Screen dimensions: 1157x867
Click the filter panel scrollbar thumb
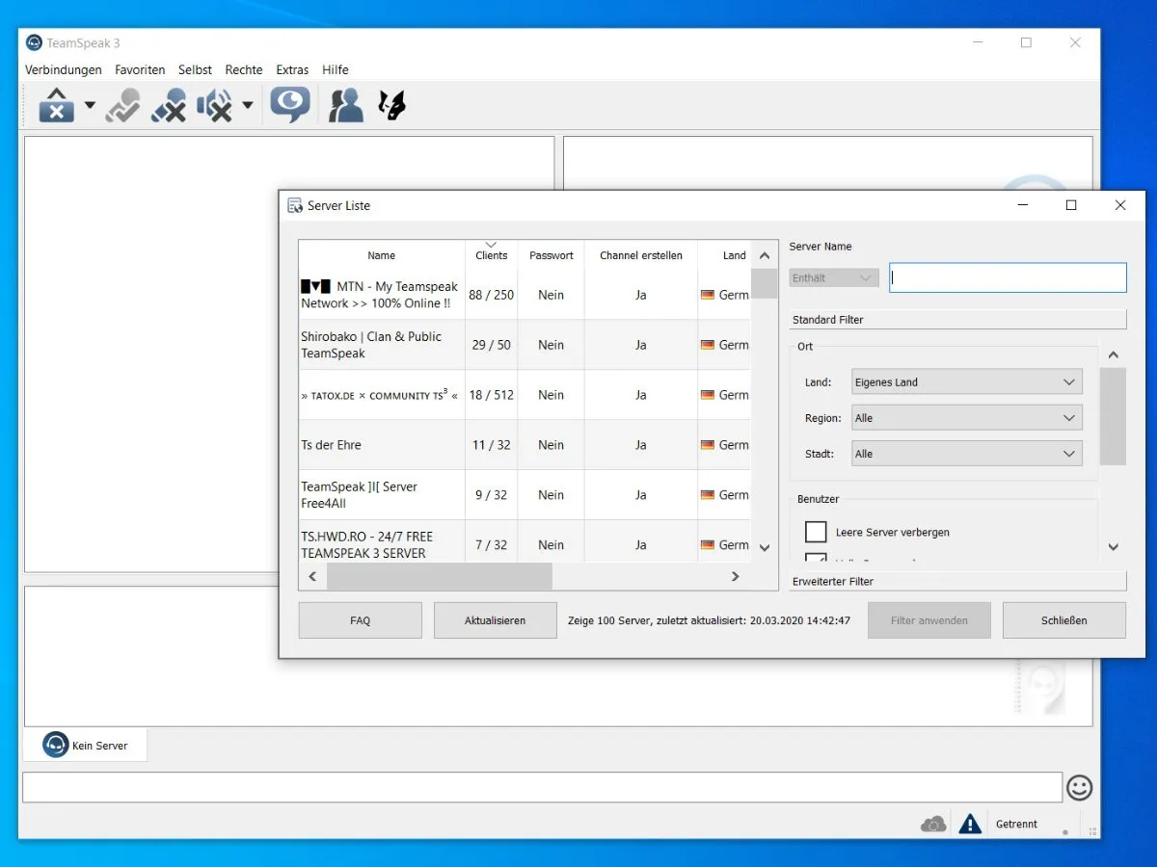click(x=1114, y=416)
